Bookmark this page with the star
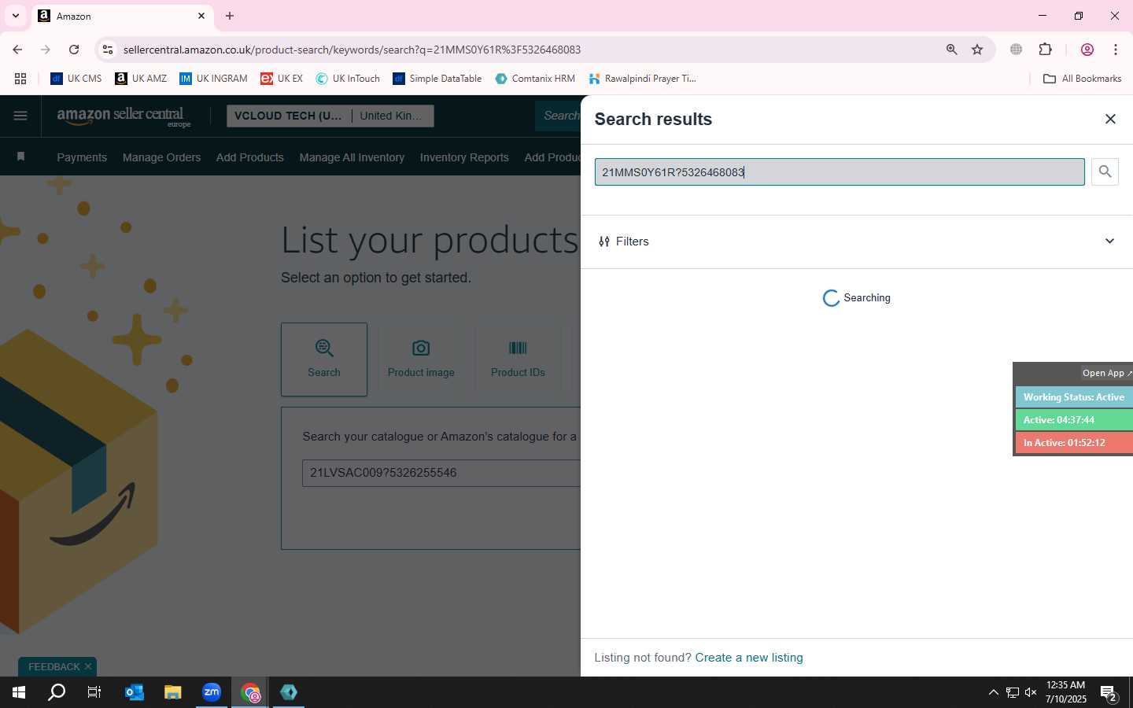 pyautogui.click(x=977, y=50)
